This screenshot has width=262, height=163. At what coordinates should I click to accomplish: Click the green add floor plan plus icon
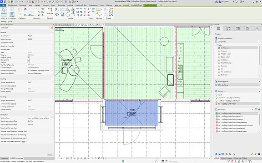(259, 109)
